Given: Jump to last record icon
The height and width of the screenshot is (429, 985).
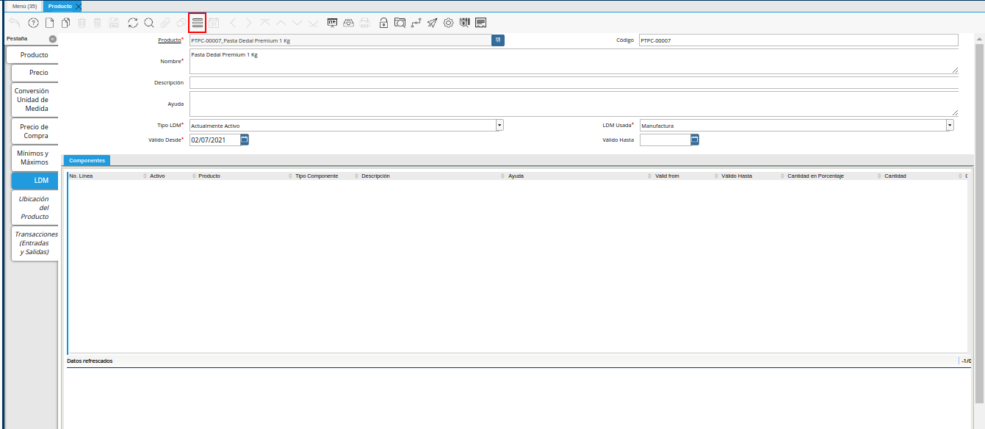Looking at the screenshot, I should (314, 23).
